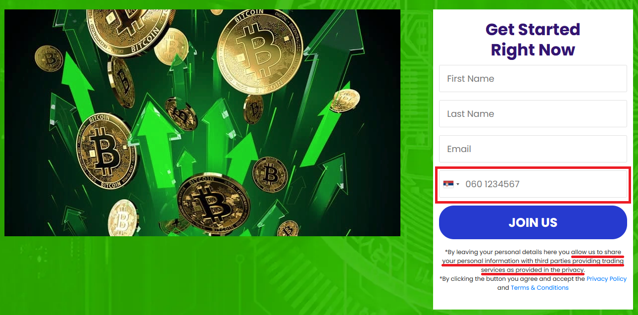Viewport: 638px width, 315px height.
Task: Click into the Email field
Action: (x=533, y=149)
